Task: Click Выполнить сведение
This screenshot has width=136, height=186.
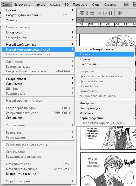Action: pos(38,174)
